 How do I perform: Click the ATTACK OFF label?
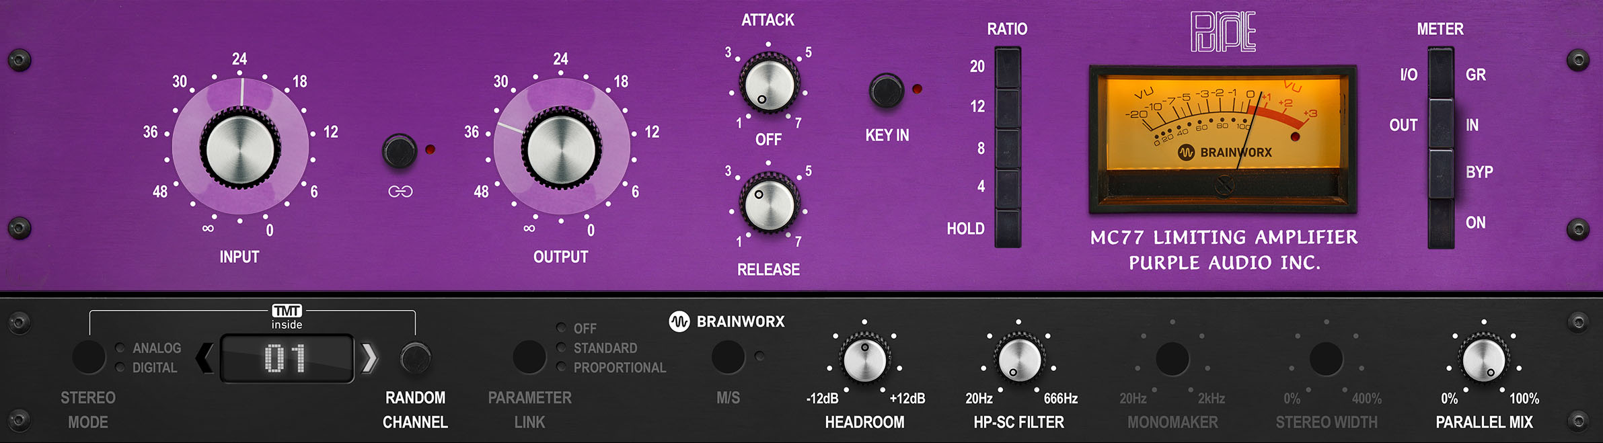pyautogui.click(x=768, y=140)
